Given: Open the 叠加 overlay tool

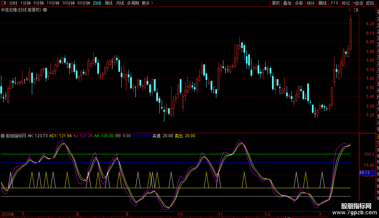Looking at the screenshot, I should point(287,3).
